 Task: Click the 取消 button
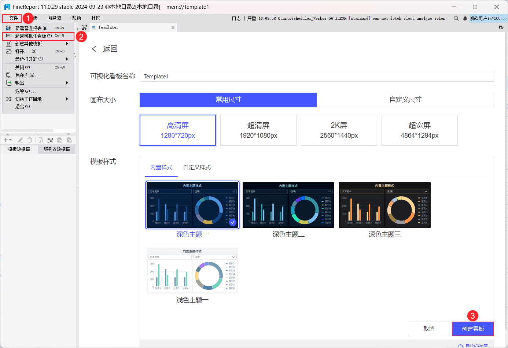coord(429,329)
